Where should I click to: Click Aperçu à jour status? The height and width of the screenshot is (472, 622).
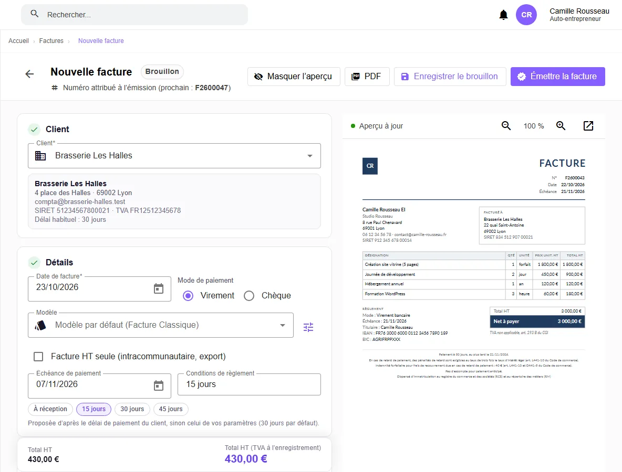pyautogui.click(x=377, y=126)
